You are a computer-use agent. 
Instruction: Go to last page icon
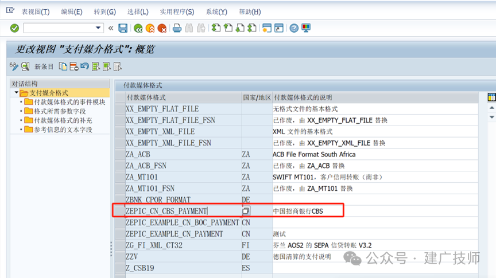(252, 28)
